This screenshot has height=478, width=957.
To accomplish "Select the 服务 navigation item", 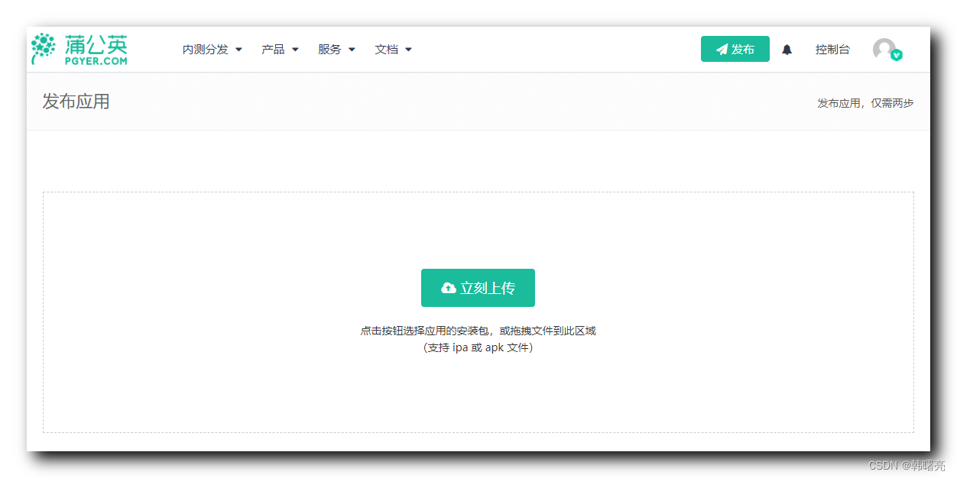I will 330,49.
